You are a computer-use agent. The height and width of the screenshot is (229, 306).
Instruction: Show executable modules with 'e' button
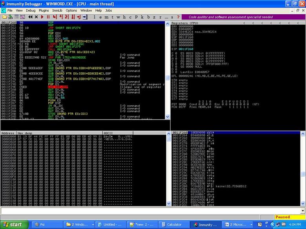[101, 17]
